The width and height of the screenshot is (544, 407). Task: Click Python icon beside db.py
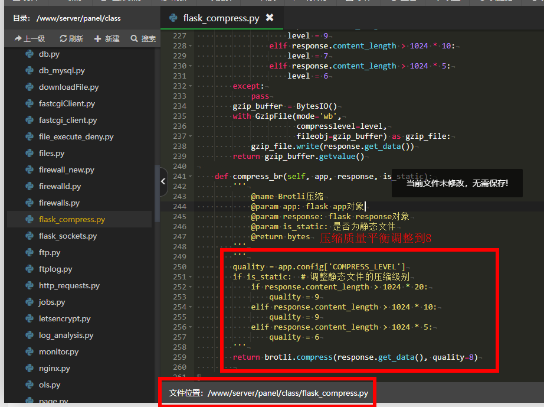(30, 54)
